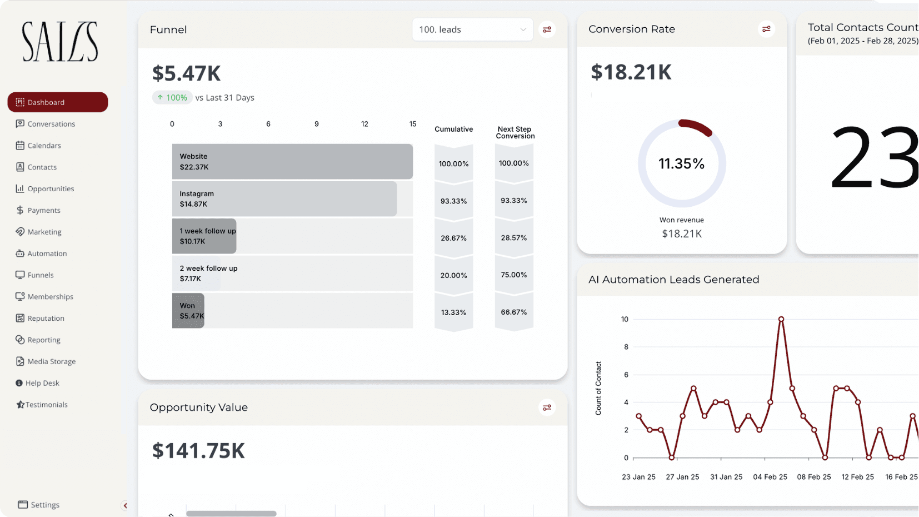Screen dimensions: 919x517
Task: Click the 11.35% conversion donut chart
Action: point(682,163)
